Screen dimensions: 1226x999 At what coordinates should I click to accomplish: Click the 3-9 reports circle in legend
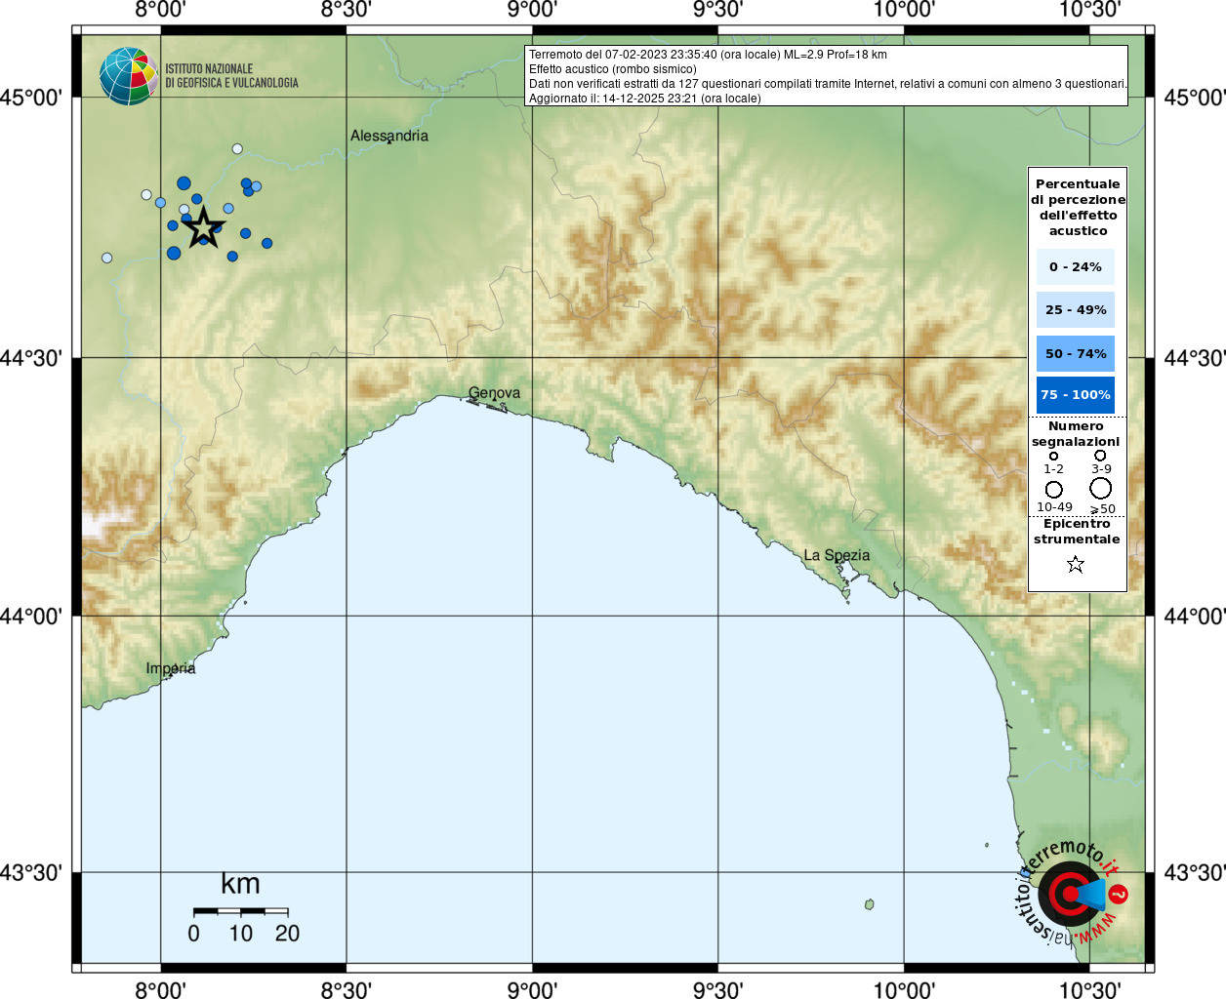1100,456
